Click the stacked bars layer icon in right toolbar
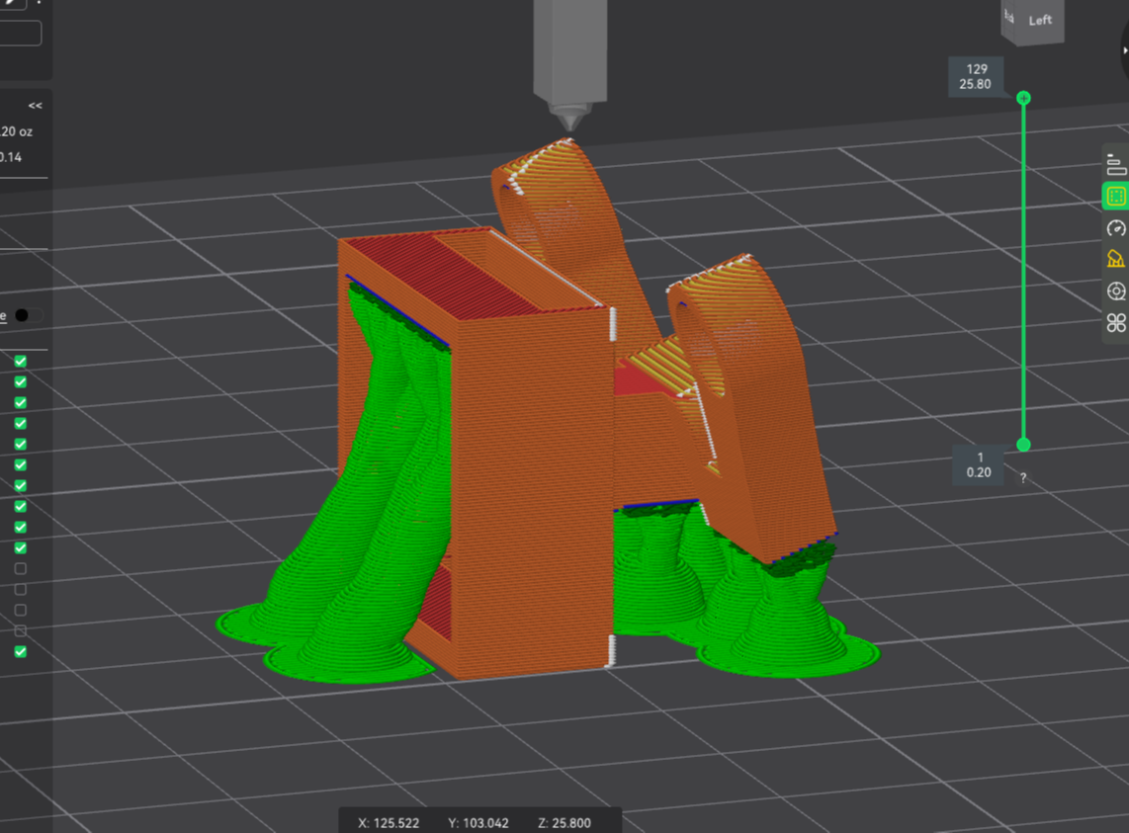Image resolution: width=1129 pixels, height=833 pixels. pos(1116,164)
